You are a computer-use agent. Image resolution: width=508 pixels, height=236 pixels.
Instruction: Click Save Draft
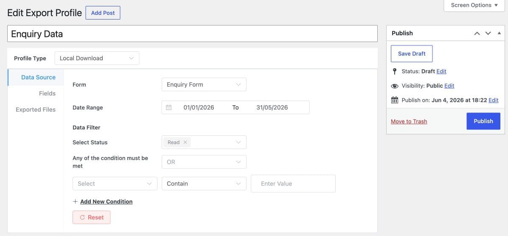[412, 54]
